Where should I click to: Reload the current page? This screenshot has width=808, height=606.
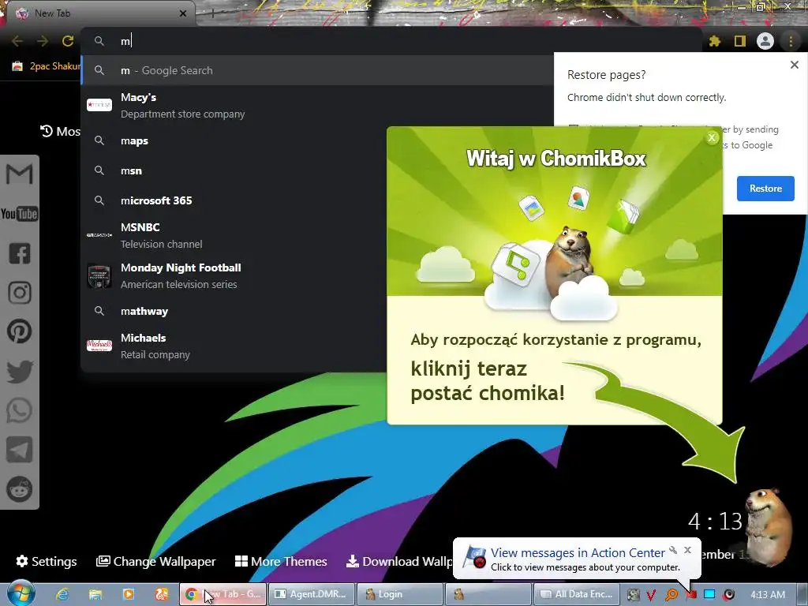[x=68, y=41]
